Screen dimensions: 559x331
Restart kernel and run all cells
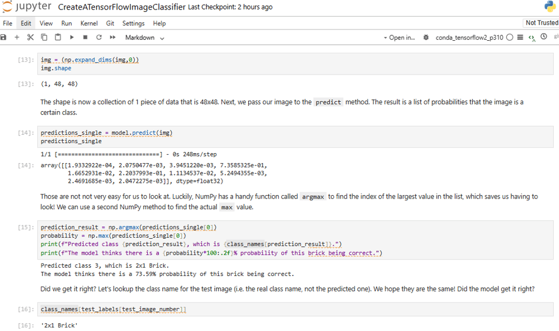(113, 37)
